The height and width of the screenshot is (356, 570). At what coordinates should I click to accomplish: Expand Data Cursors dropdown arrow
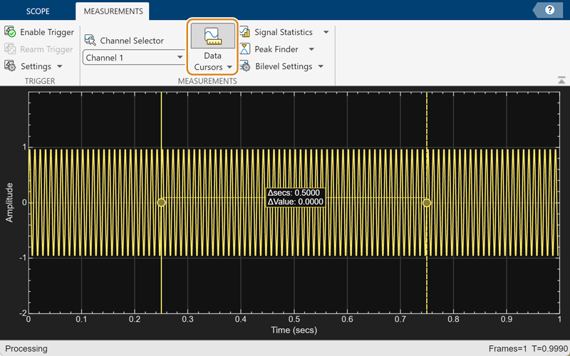[x=230, y=68]
